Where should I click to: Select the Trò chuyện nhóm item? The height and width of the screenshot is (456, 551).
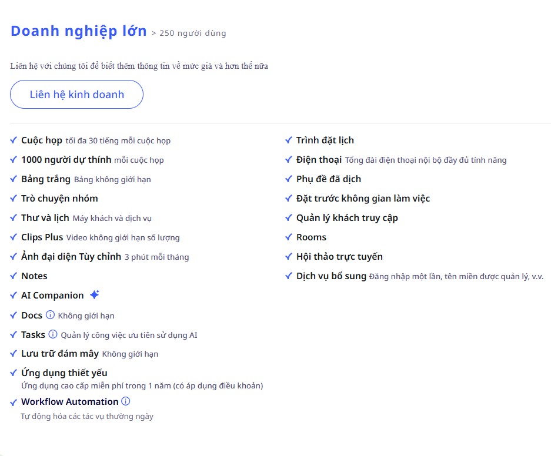point(59,199)
